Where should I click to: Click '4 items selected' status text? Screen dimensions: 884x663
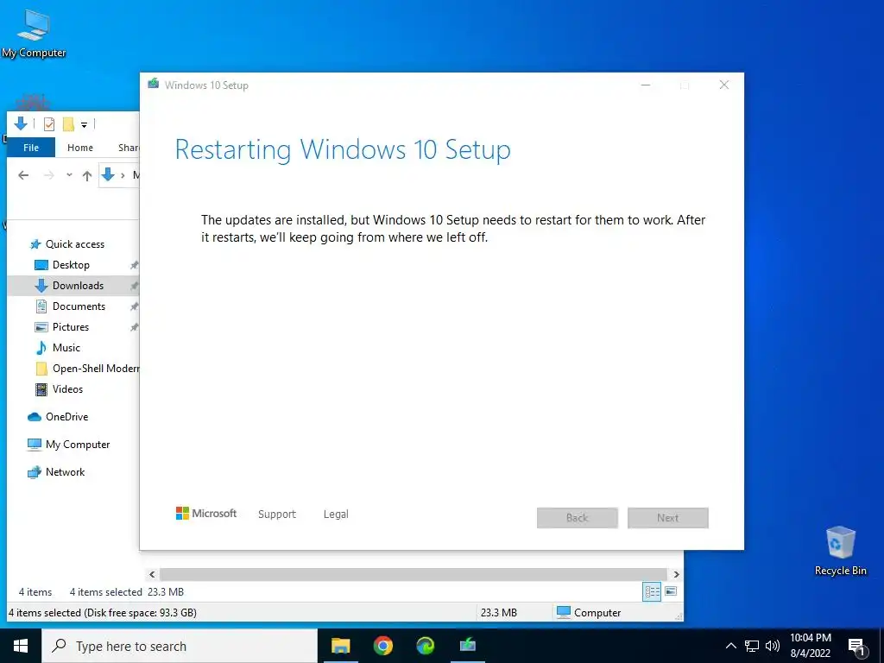click(x=105, y=592)
